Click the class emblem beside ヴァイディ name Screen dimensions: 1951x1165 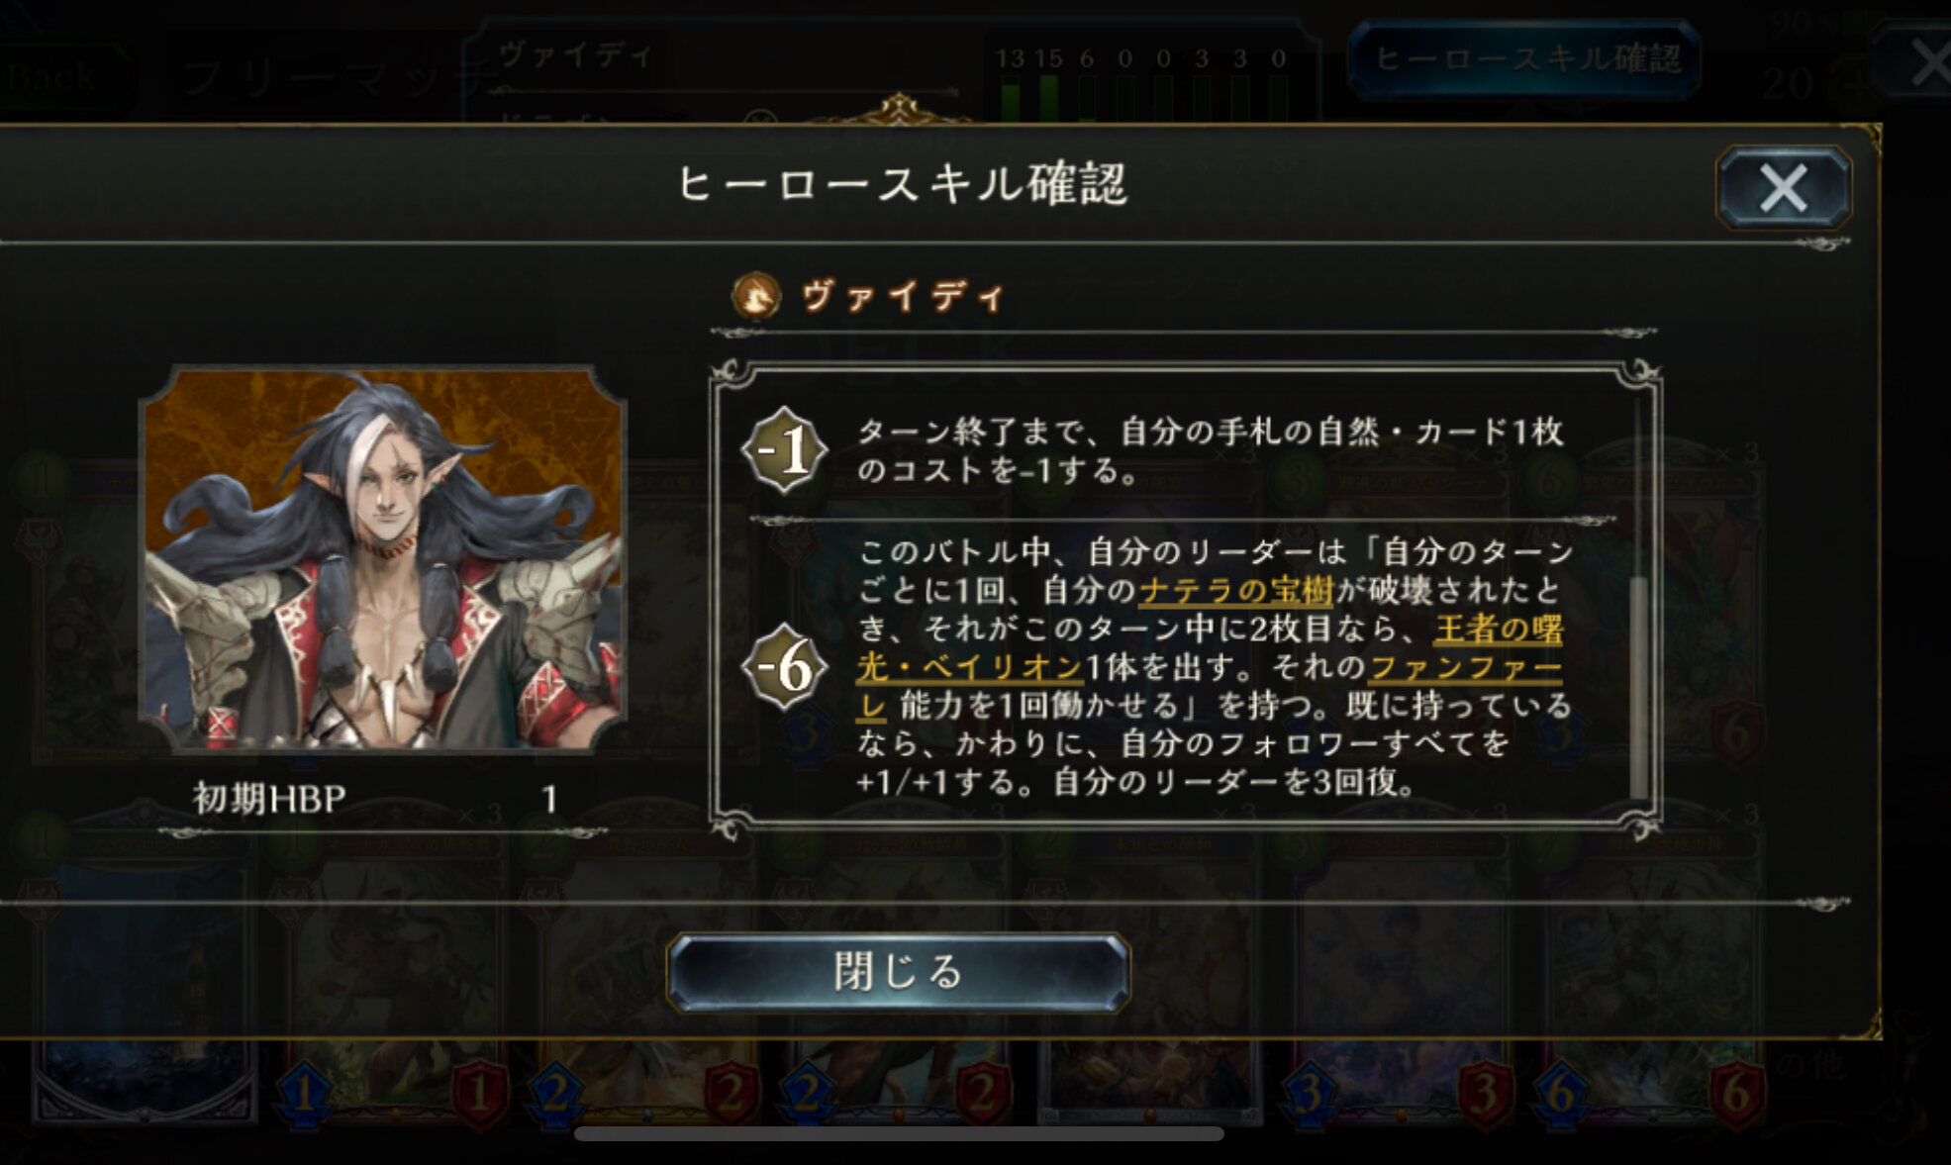pyautogui.click(x=756, y=295)
